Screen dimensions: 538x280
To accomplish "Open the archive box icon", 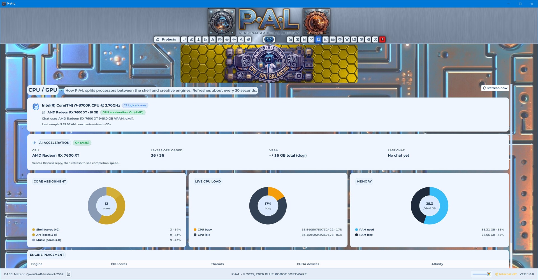I will (x=326, y=39).
